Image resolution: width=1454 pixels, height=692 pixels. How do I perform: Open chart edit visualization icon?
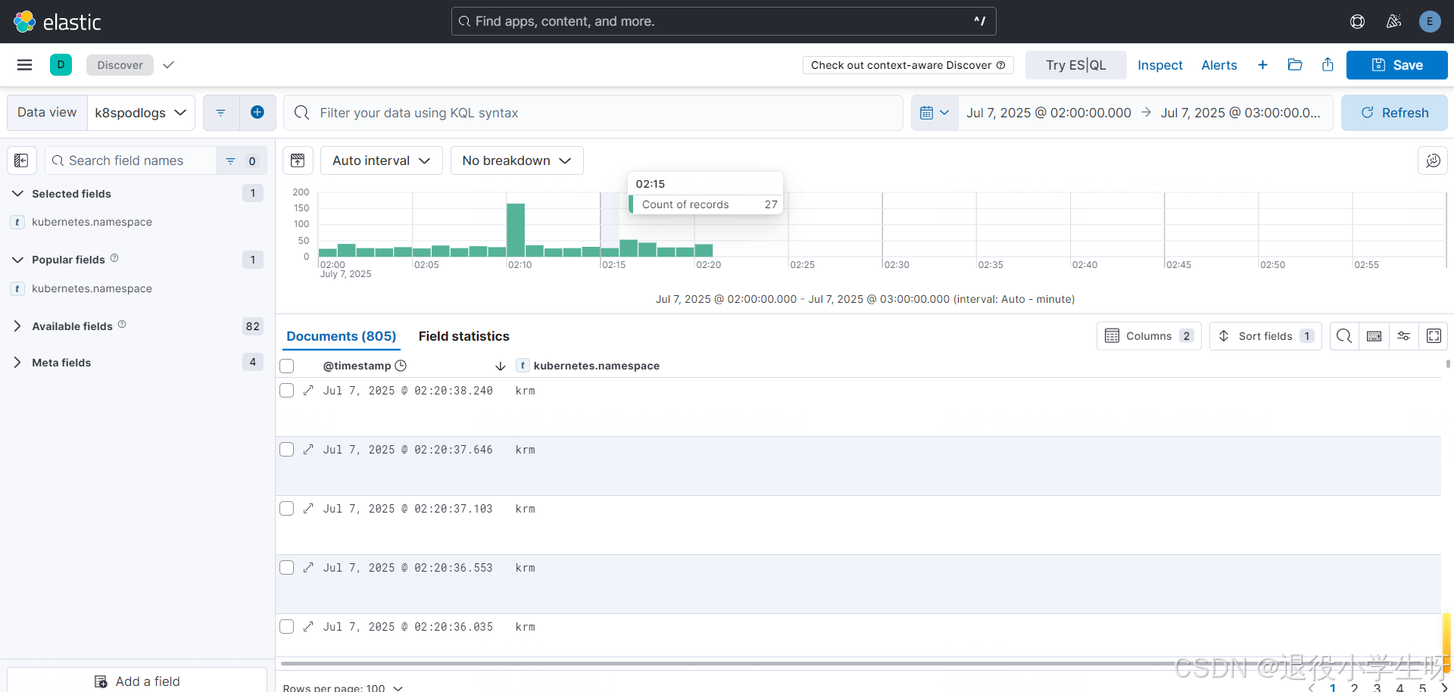pos(1433,161)
